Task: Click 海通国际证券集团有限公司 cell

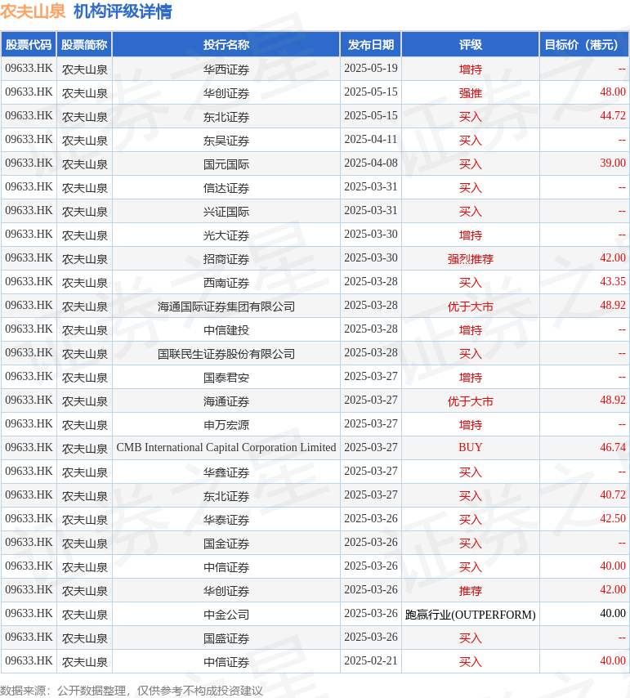Action: click(x=226, y=306)
